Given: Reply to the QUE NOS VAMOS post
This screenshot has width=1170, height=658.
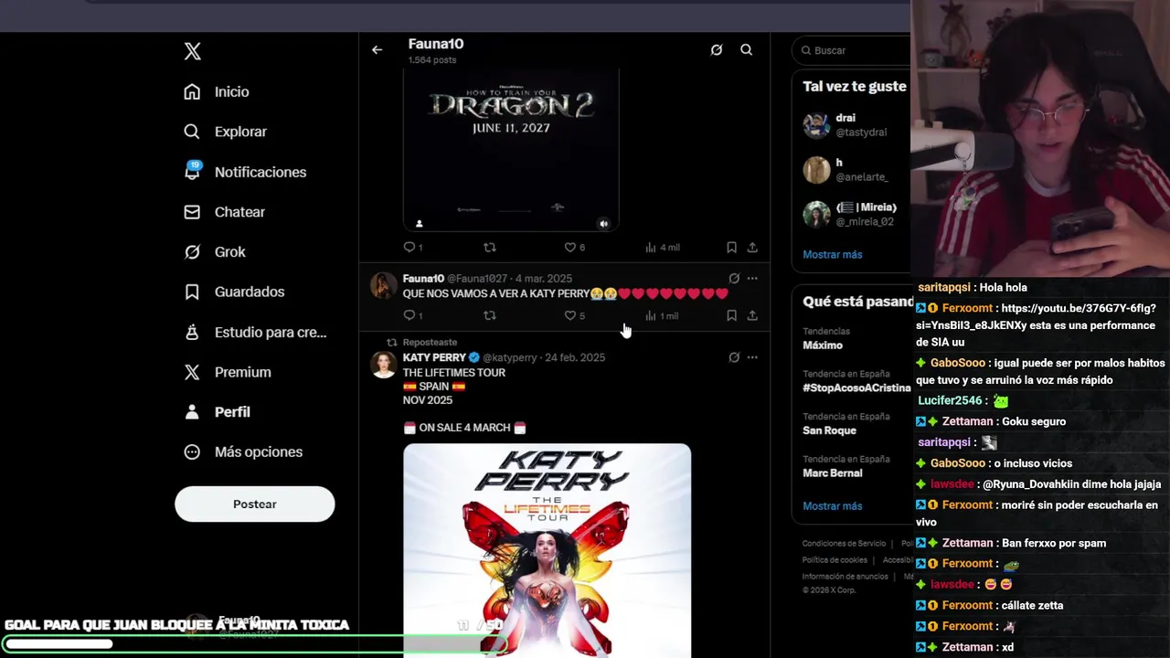Looking at the screenshot, I should pyautogui.click(x=413, y=316).
